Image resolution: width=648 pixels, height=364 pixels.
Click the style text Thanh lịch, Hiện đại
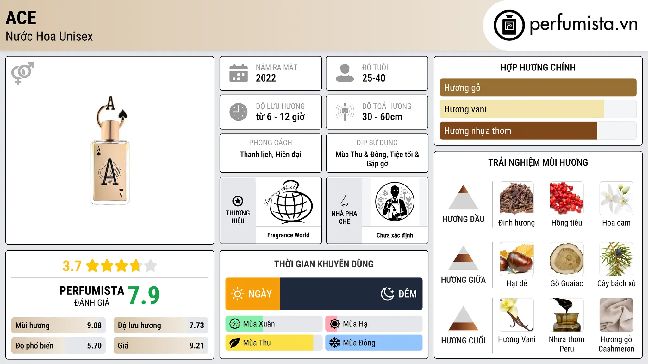point(271,155)
